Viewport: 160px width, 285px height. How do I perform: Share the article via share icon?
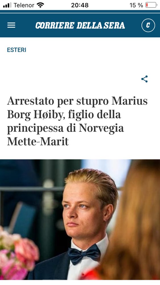point(144,79)
